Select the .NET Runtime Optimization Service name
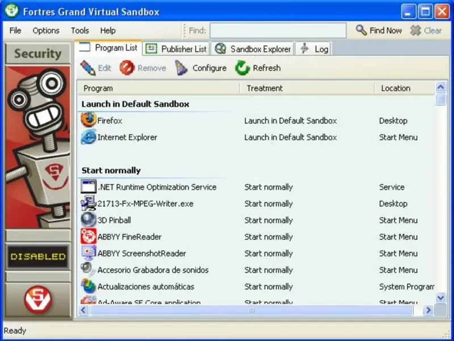The height and width of the screenshot is (341, 454). 157,187
